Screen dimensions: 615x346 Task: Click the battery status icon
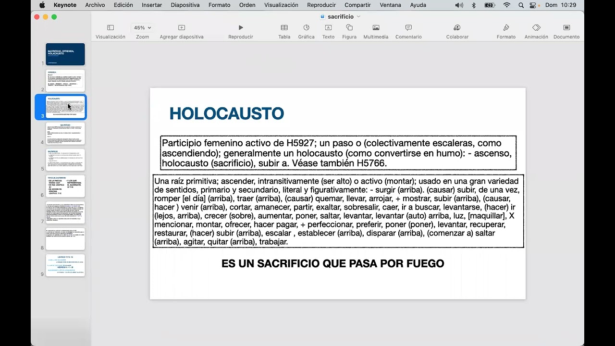coord(490,5)
